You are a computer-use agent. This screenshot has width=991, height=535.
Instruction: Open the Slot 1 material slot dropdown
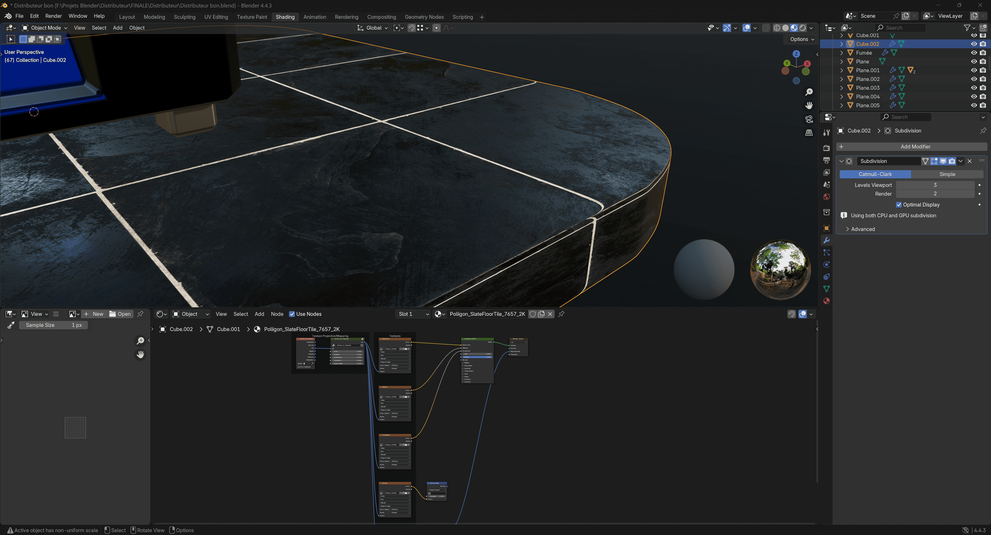pyautogui.click(x=413, y=314)
